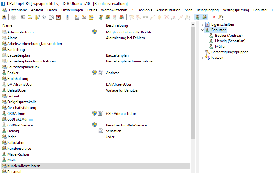Viewport: 273px width, 173px height.
Task: Click the document icon in Boeker row
Action: point(100,73)
